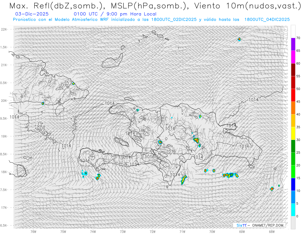Click the '25' value on the color scale
This screenshot has height=235, width=305.
298,152
